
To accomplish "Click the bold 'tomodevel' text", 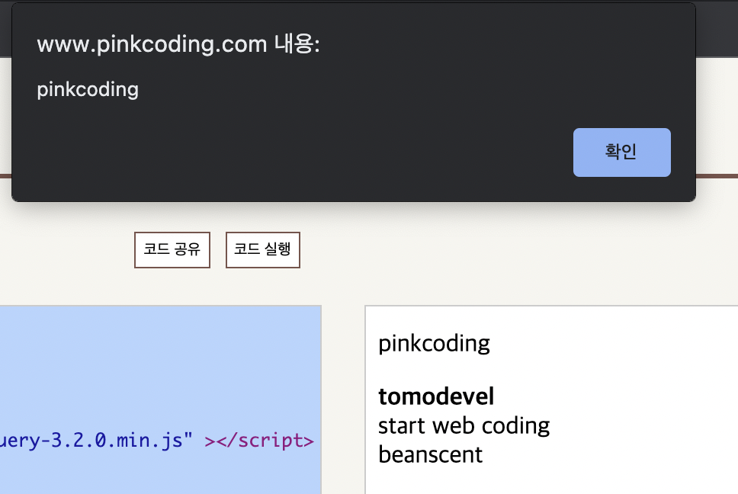I will (x=436, y=396).
